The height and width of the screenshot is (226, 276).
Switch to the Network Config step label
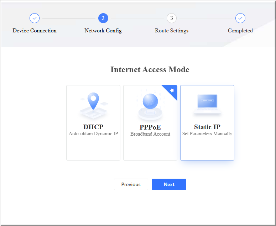click(103, 31)
